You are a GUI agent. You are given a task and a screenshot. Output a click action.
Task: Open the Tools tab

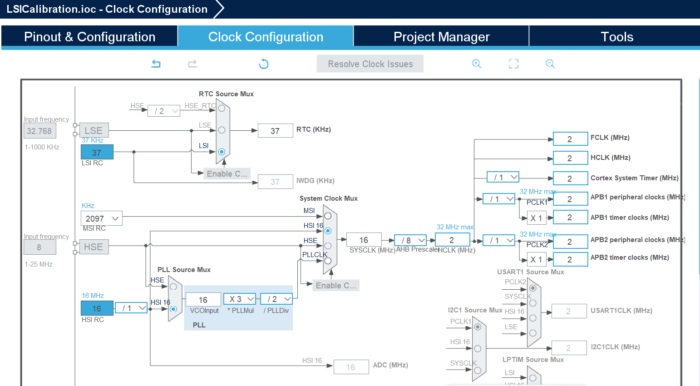616,37
